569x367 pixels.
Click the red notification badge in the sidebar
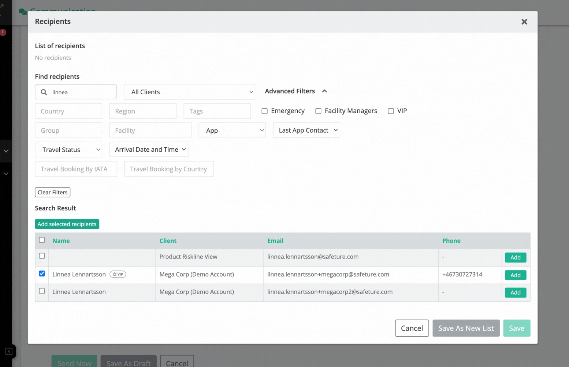point(3,32)
